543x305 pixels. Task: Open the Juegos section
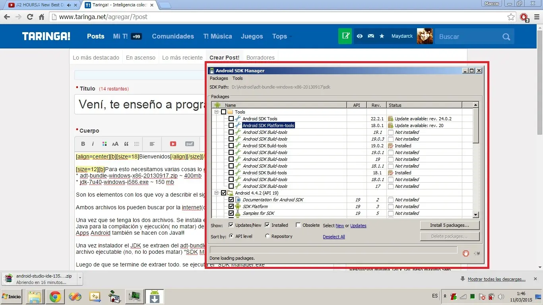pyautogui.click(x=252, y=36)
